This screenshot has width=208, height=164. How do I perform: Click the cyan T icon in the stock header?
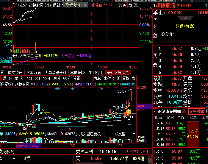pyautogui.click(x=206, y=6)
